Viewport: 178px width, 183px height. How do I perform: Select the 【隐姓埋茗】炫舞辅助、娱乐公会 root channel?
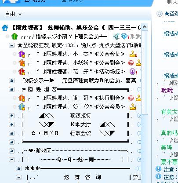pyautogui.click(x=76, y=28)
